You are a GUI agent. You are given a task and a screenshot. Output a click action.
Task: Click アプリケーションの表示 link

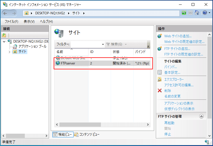179,103
